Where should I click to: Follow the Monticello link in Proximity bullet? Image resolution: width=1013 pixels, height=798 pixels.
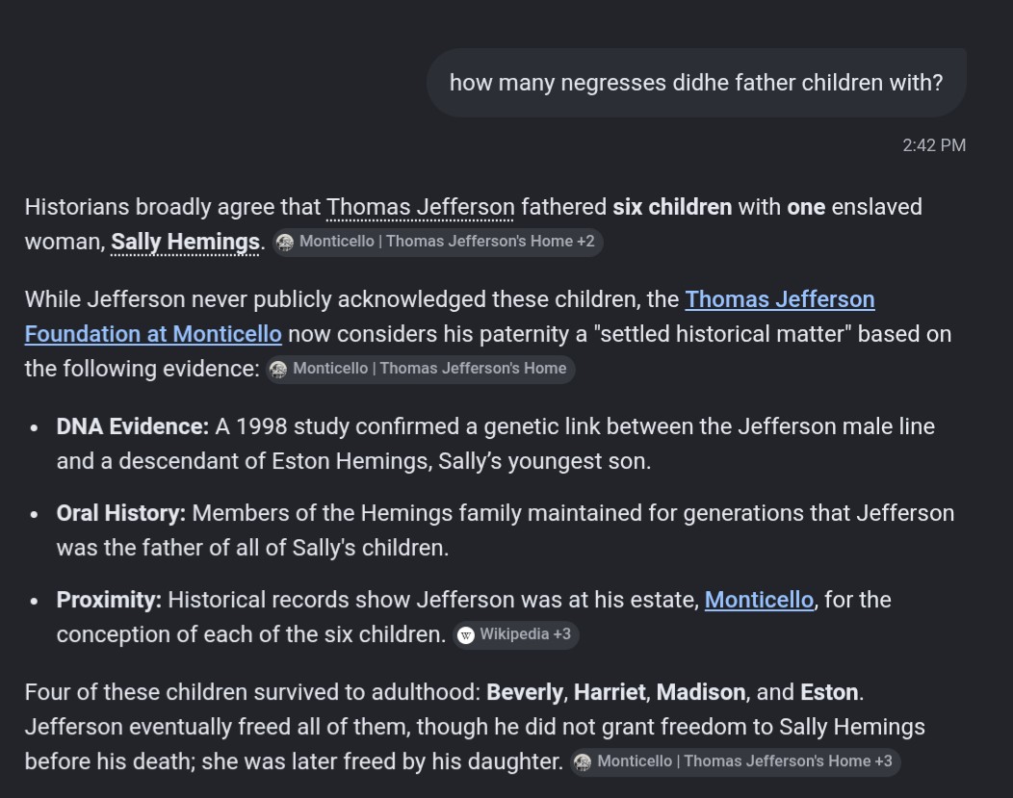pos(759,600)
